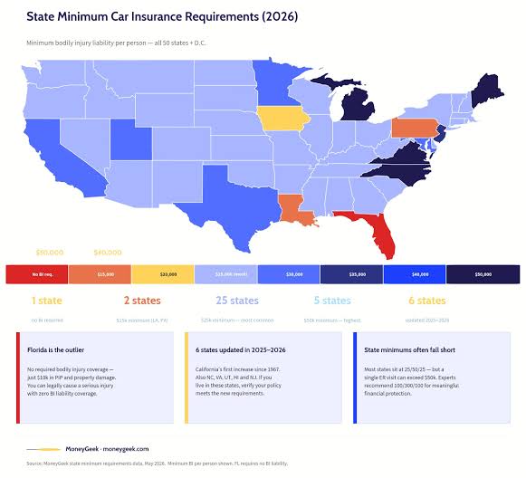This screenshot has width=526, height=478.
Task: Click the moneygeek.com footer link
Action: click(x=126, y=449)
